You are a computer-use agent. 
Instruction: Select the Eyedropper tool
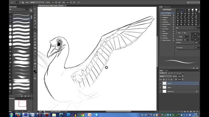(35, 24)
